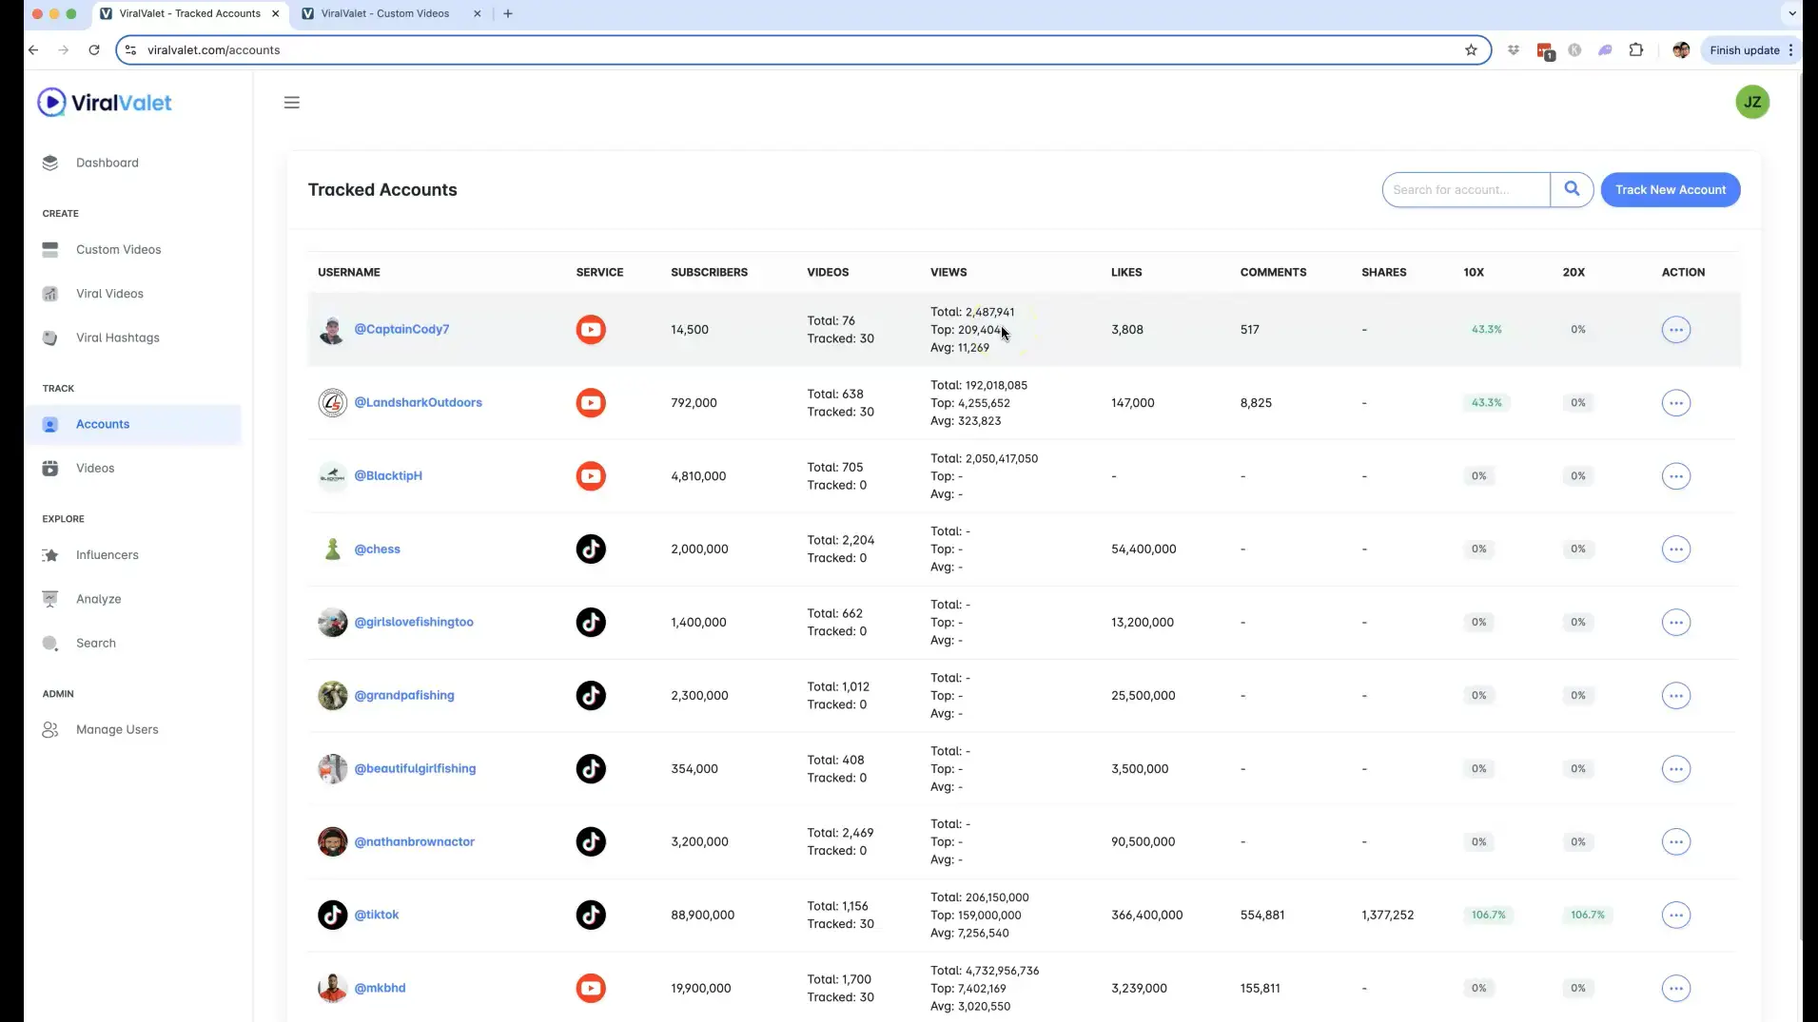Open Dashboard from sidebar
The width and height of the screenshot is (1818, 1022).
107,163
